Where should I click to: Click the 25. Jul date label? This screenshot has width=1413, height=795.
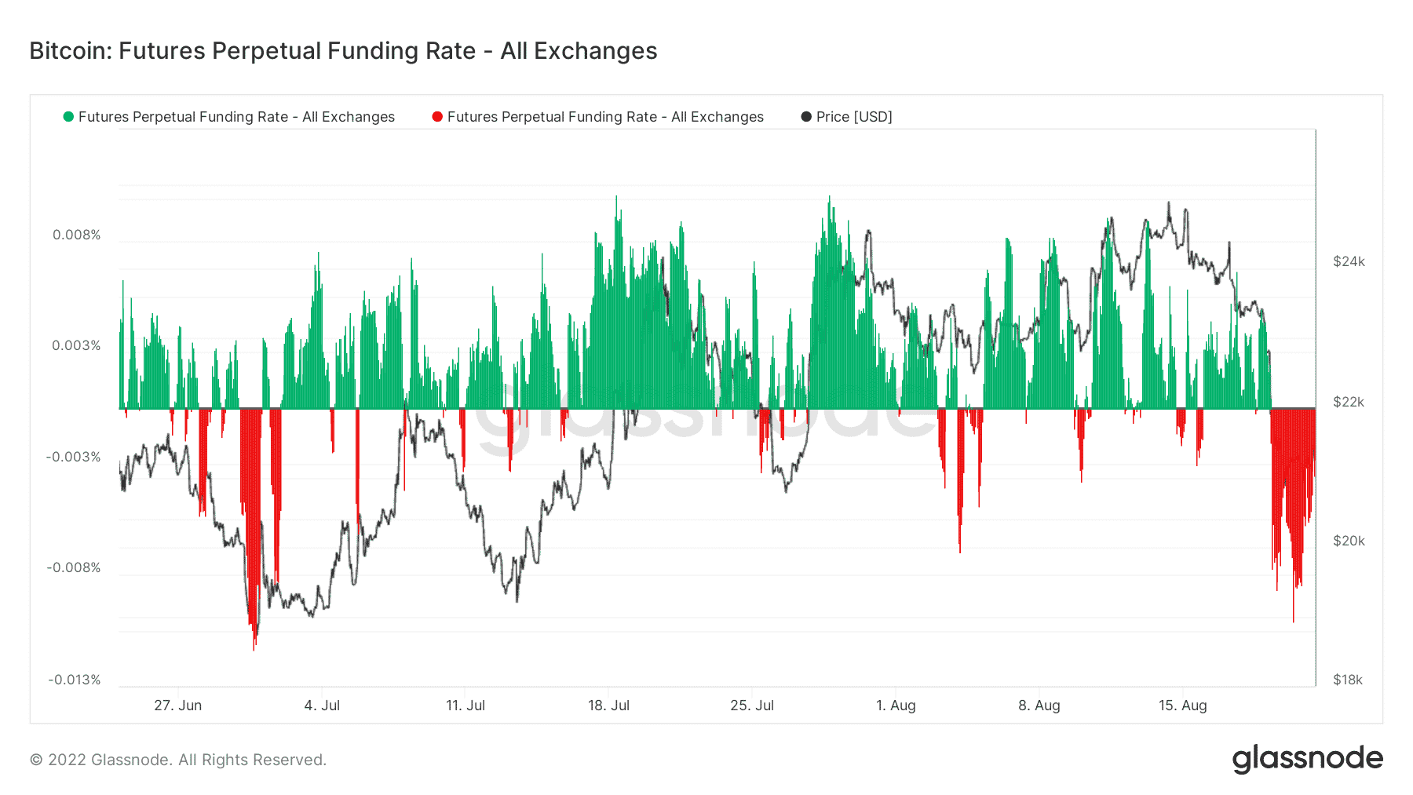point(752,706)
